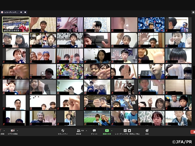Select the JFAリモートチアキー video tile

16,24
